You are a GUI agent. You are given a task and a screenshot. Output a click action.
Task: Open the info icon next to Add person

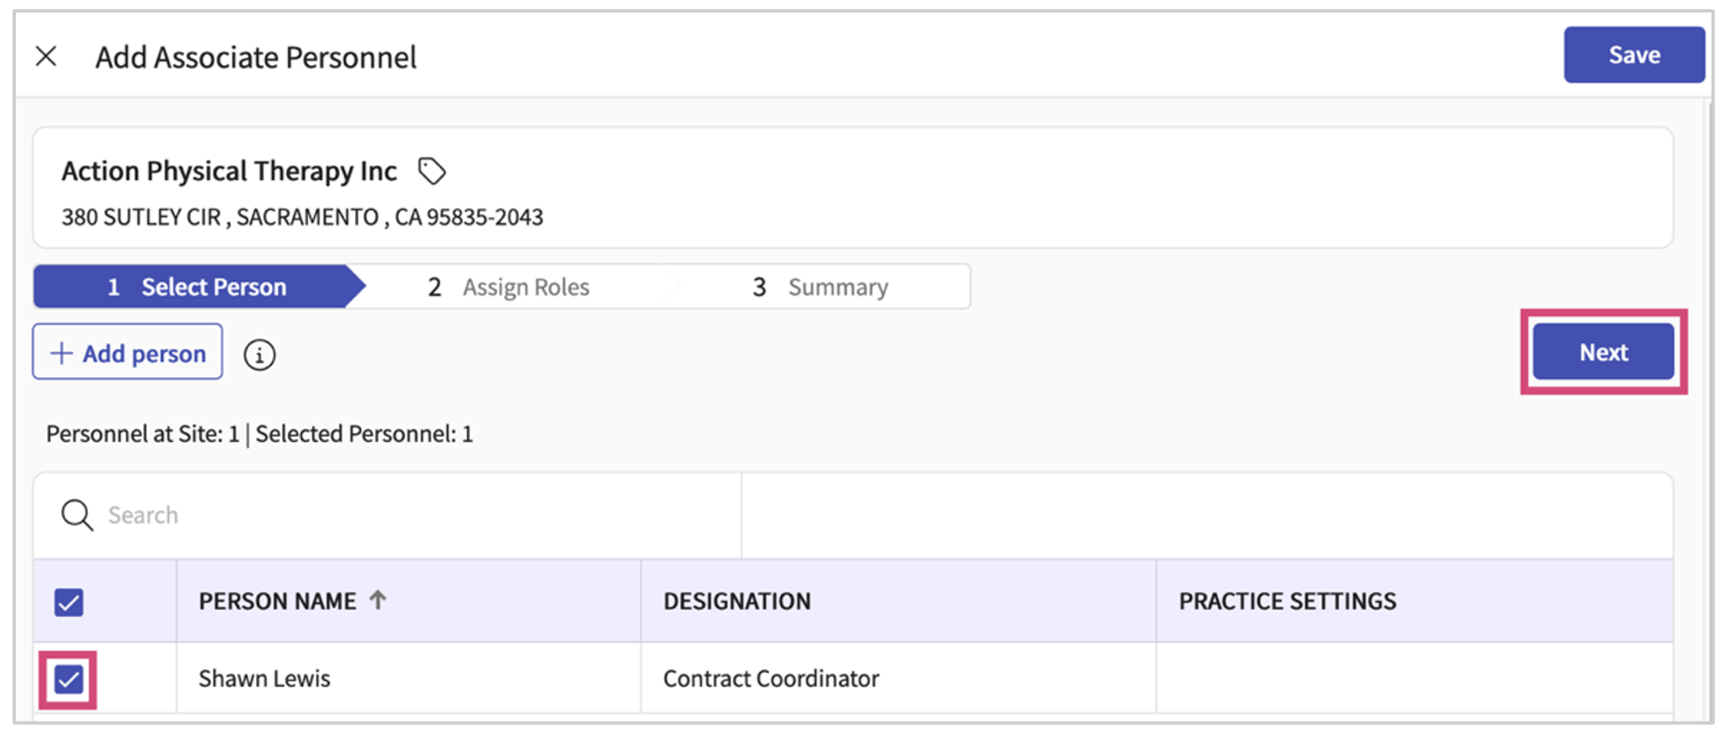(259, 355)
